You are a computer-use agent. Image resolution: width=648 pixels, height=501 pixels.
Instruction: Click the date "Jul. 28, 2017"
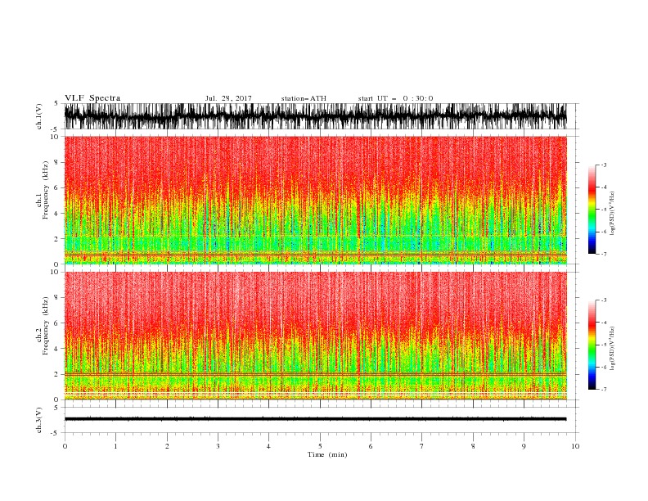228,98
